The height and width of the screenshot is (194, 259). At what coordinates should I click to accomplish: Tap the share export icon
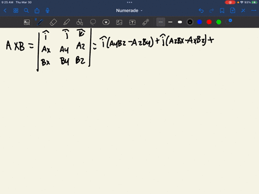coord(37,11)
